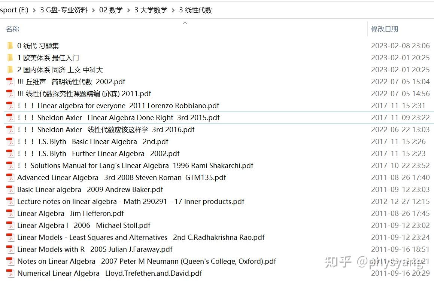Click PDF icon of Linear Algebra I 2006 Michael Stoll
The image size is (434, 281).
[10, 225]
